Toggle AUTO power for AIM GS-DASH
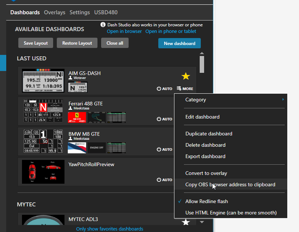 click(165, 89)
